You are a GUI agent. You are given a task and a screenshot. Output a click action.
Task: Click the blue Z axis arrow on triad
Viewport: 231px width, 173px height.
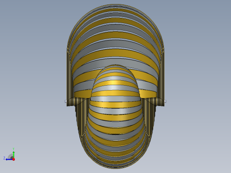(x=9, y=159)
